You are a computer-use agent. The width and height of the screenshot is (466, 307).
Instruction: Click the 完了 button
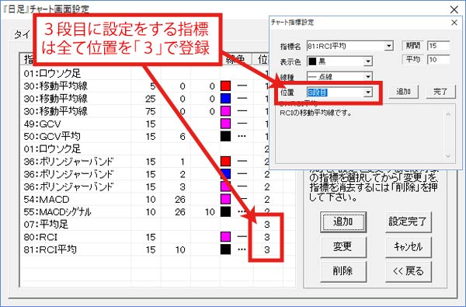click(x=440, y=92)
